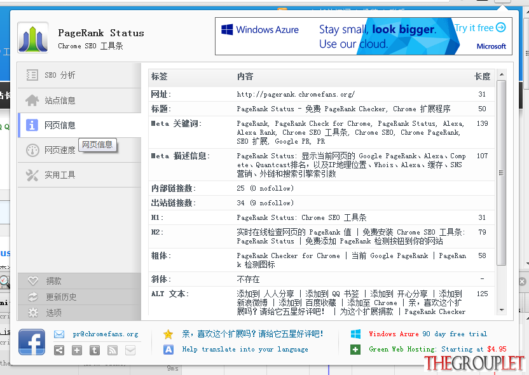The height and width of the screenshot is (375, 529).
Task: Click the 长度 column header
Action: tap(482, 76)
